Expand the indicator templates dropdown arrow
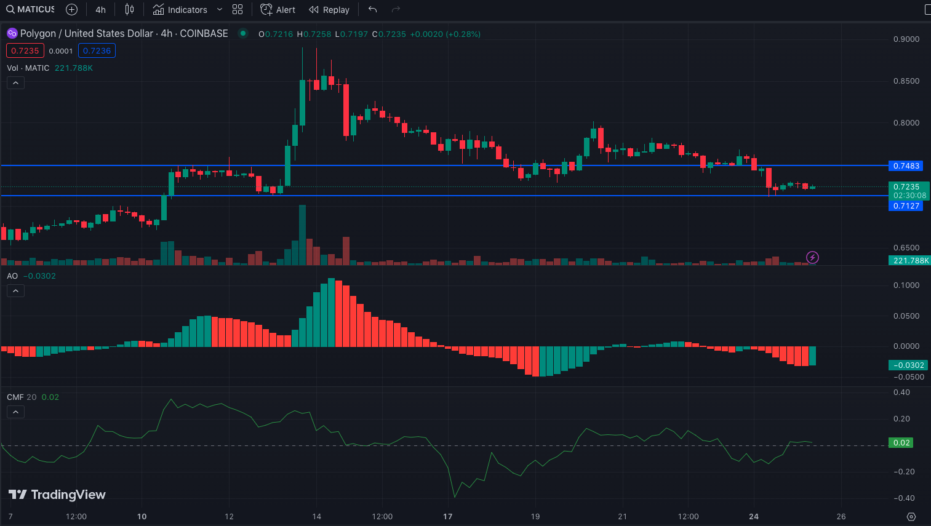931x526 pixels. (x=220, y=10)
